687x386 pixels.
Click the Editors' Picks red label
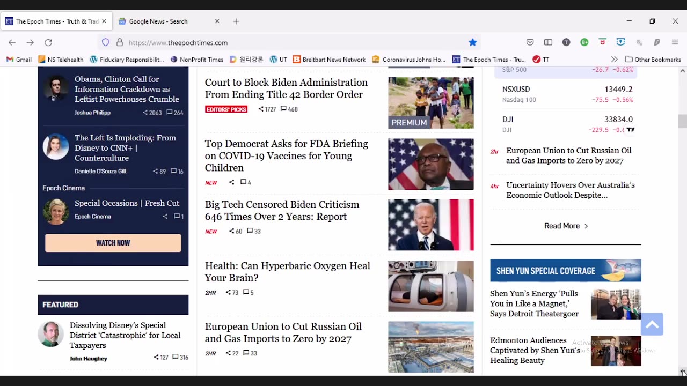pos(226,109)
